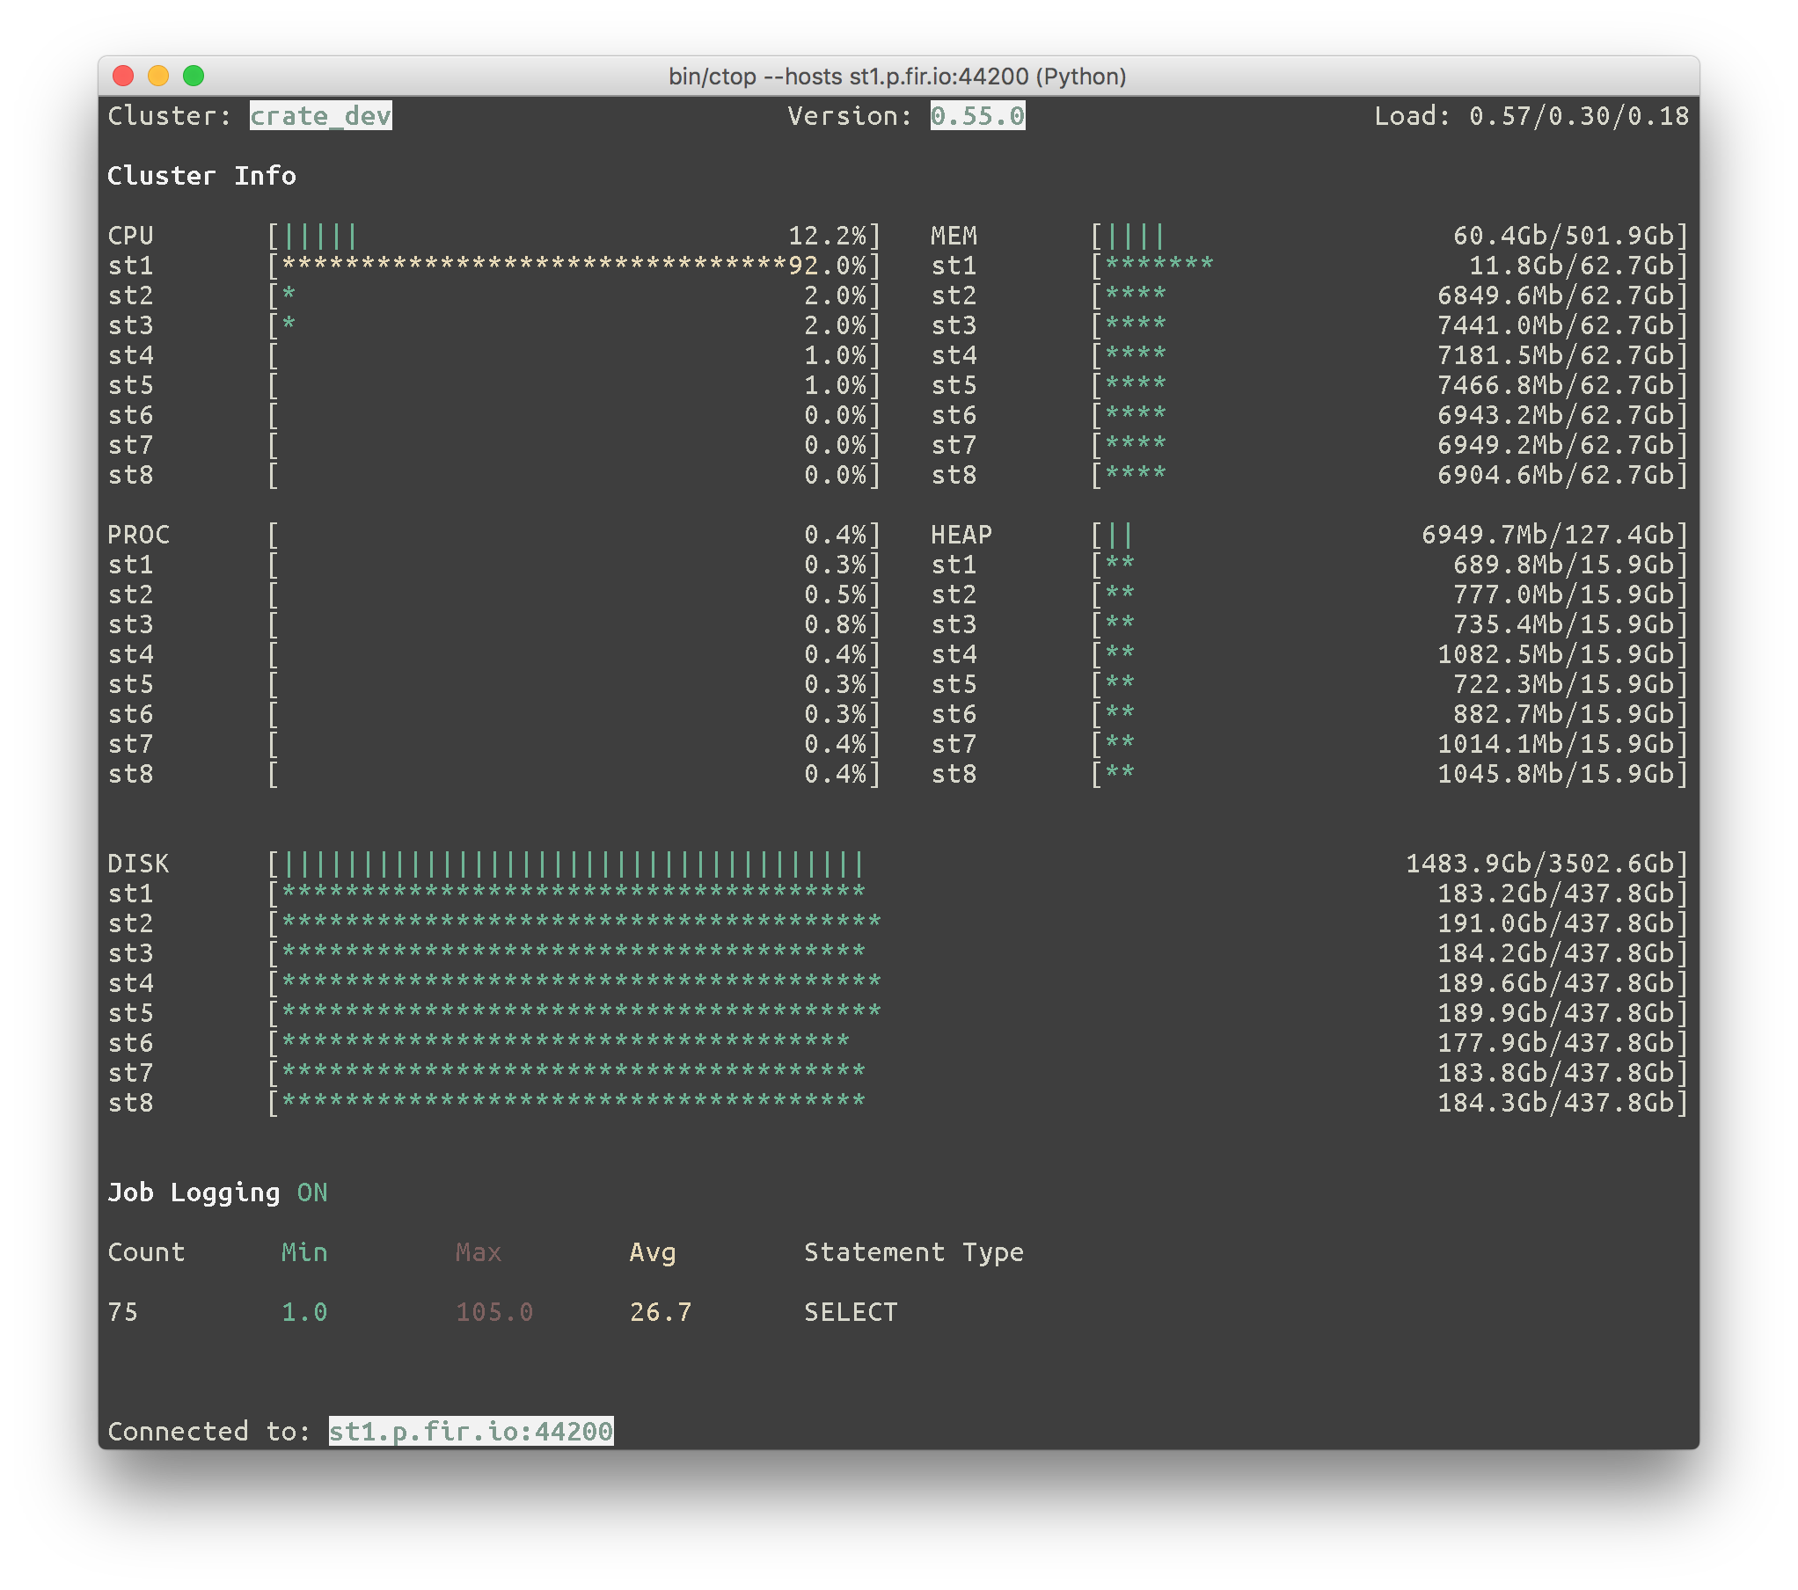Viewport: 1798px width, 1590px height.
Task: Click the red close window button
Action: click(124, 77)
